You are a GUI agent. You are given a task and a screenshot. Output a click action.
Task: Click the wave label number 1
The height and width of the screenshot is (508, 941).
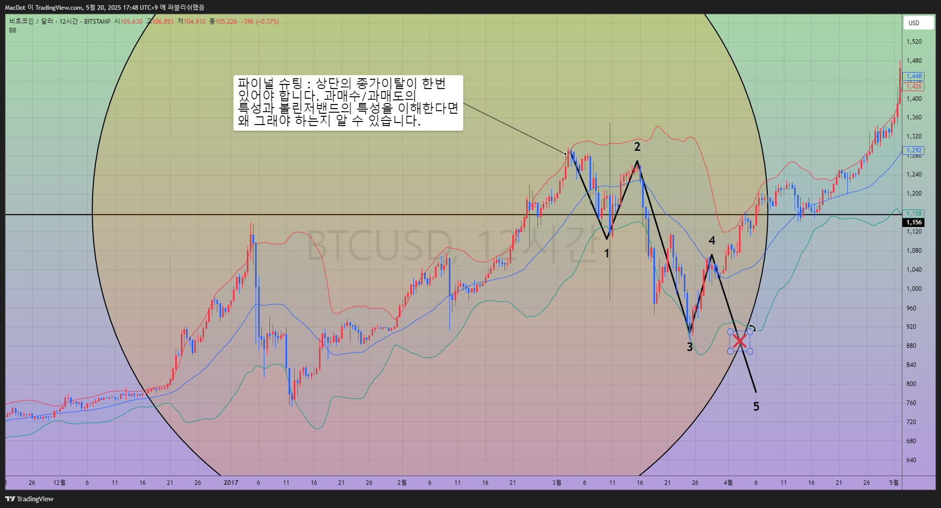coord(607,253)
